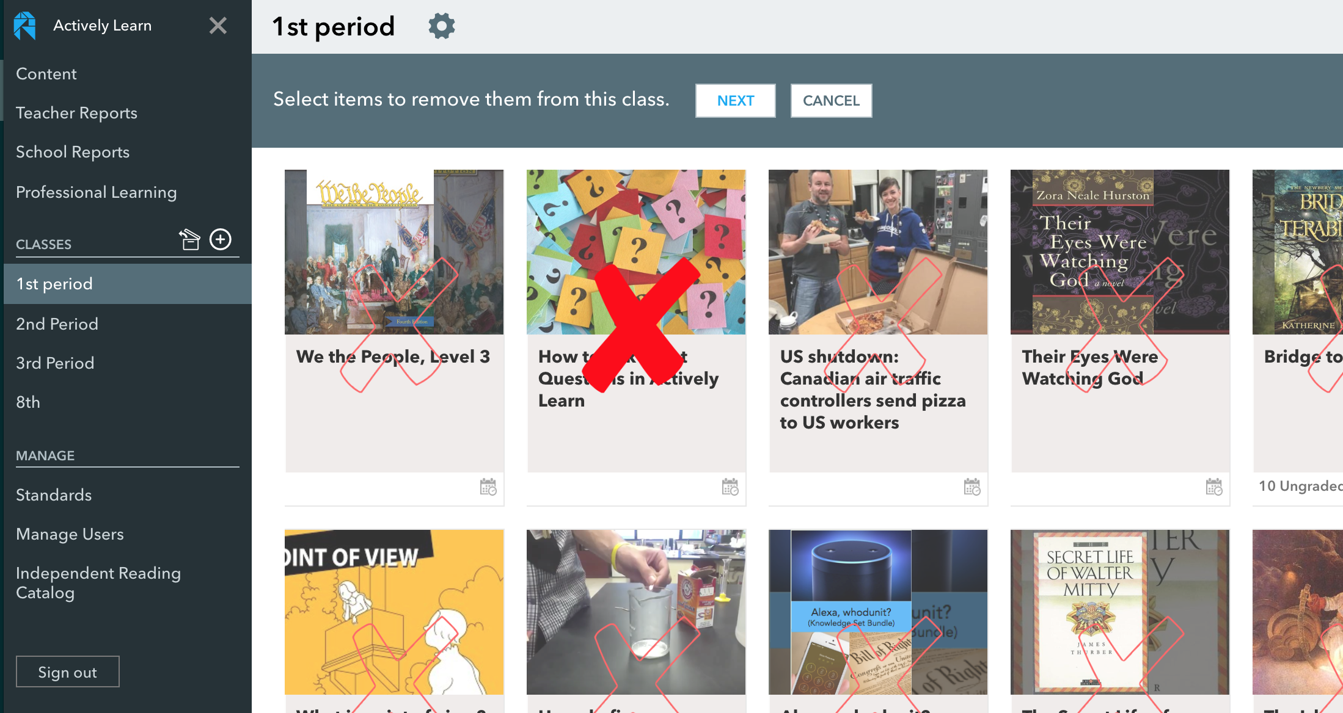Select the Secret Life of Walter Mitty thumbnail
This screenshot has height=713, width=1343.
[x=1119, y=612]
